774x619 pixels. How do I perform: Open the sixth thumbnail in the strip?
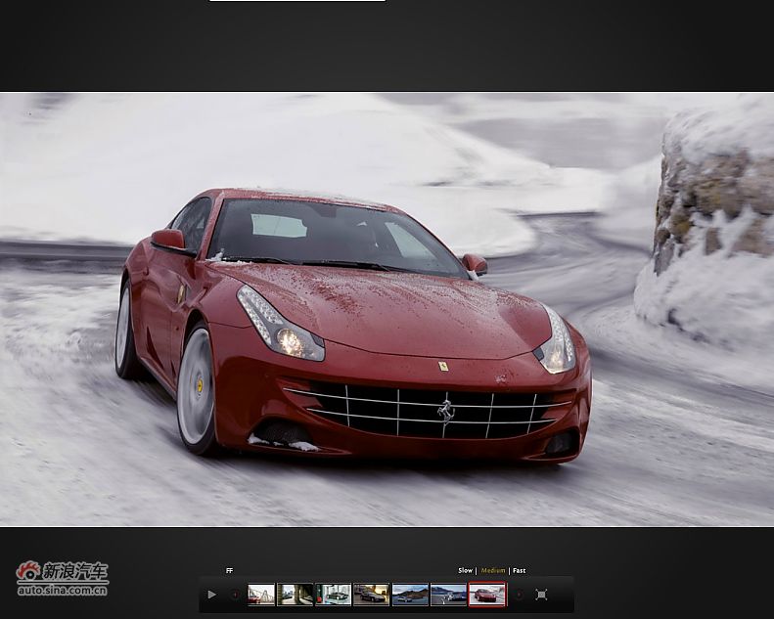pos(448,595)
